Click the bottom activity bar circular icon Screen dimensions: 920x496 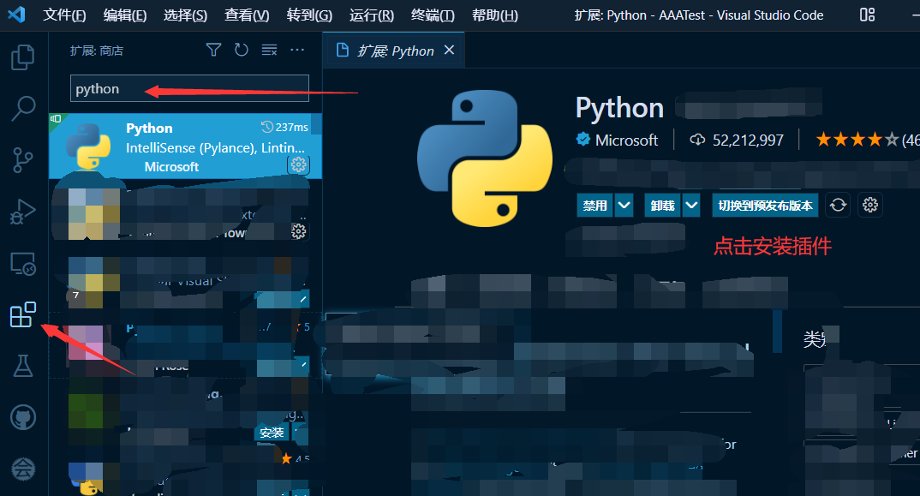[23, 469]
